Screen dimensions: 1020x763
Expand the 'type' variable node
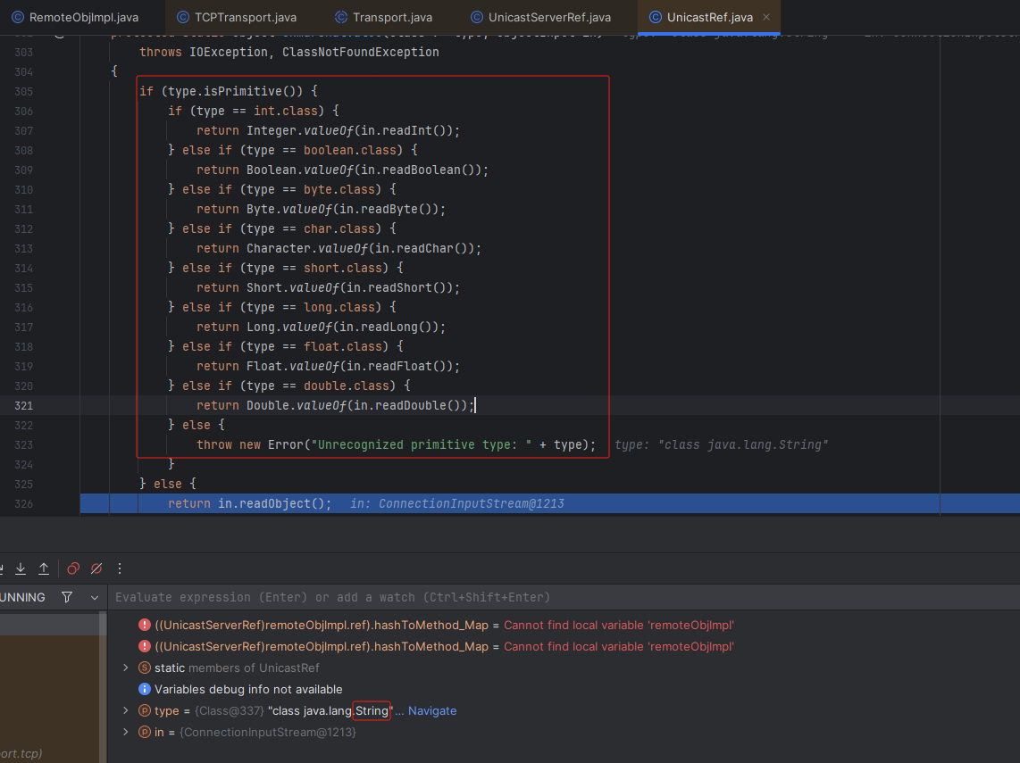125,710
